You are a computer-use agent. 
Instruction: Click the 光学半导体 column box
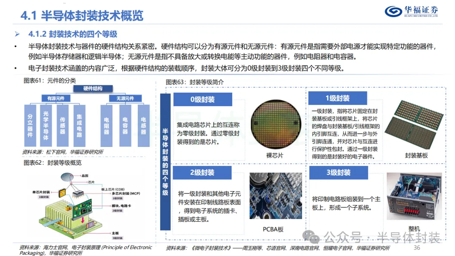pyautogui.click(x=46, y=125)
